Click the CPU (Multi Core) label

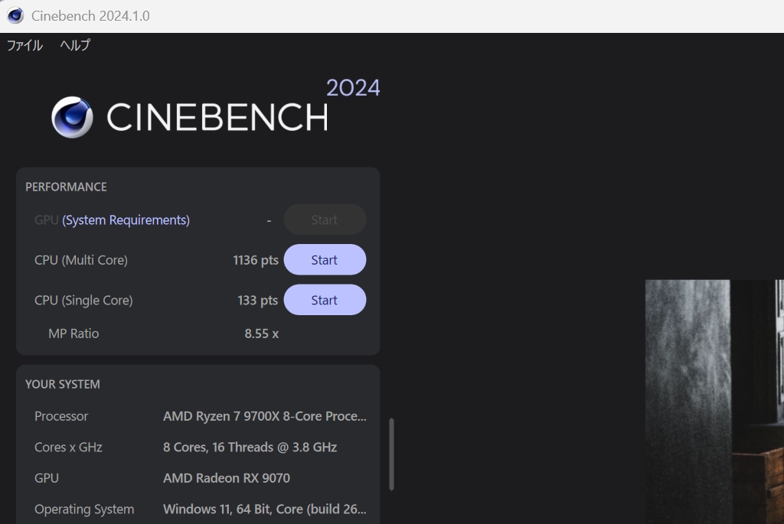point(81,260)
